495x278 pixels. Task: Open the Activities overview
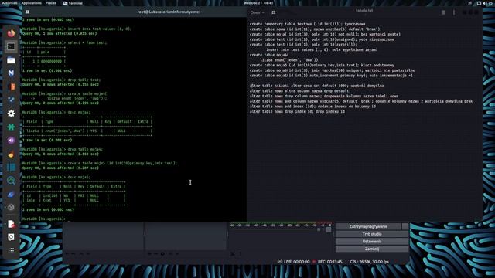tap(9, 3)
